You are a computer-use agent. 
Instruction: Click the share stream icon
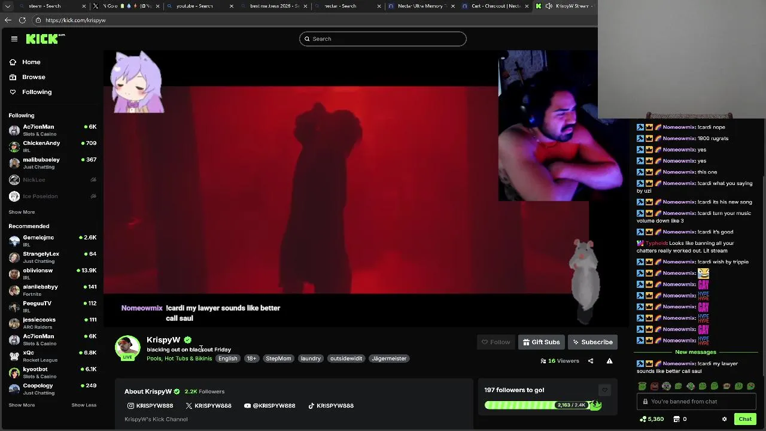coord(591,361)
